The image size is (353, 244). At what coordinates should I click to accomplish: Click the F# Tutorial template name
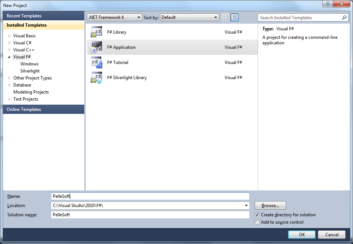[x=118, y=62]
